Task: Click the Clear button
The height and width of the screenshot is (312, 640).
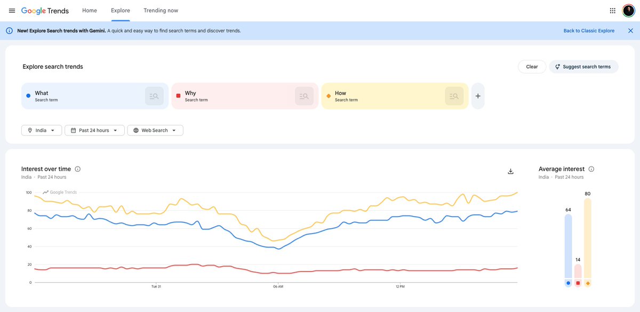Action: [532, 67]
